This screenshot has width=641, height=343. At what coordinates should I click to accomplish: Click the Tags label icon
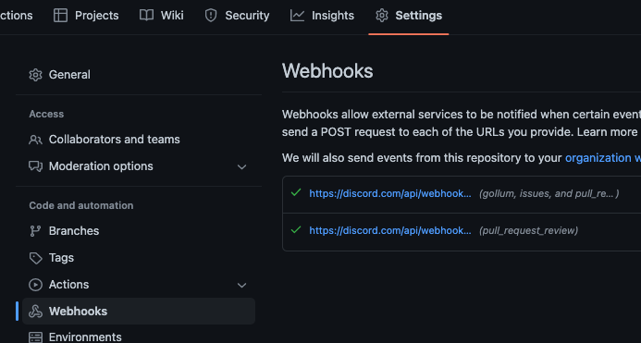point(35,258)
